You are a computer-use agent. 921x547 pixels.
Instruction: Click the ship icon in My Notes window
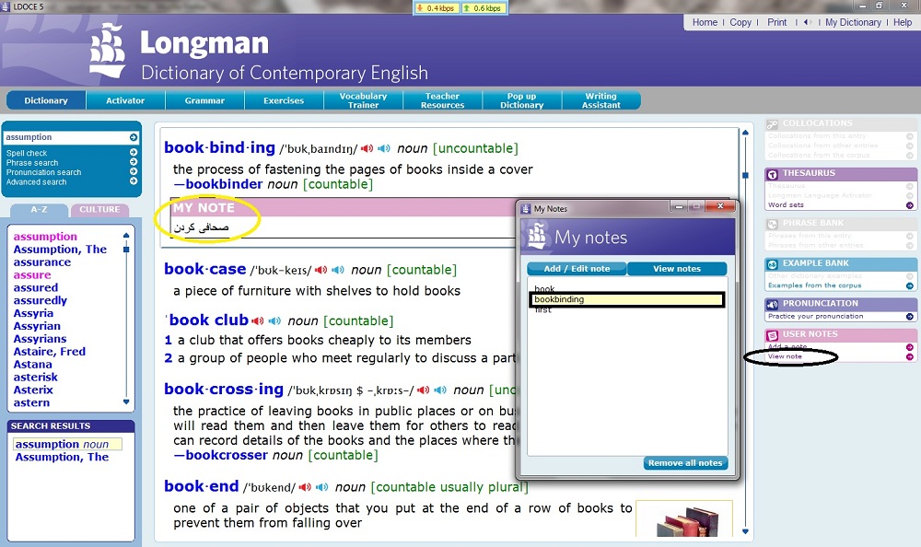(539, 238)
